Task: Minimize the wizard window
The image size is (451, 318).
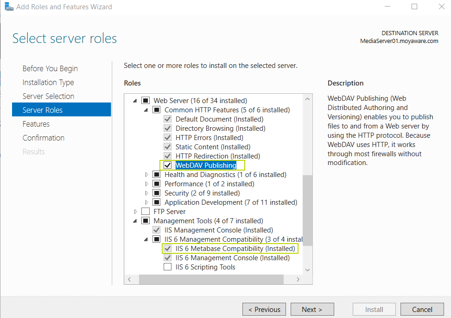Action: [387, 6]
